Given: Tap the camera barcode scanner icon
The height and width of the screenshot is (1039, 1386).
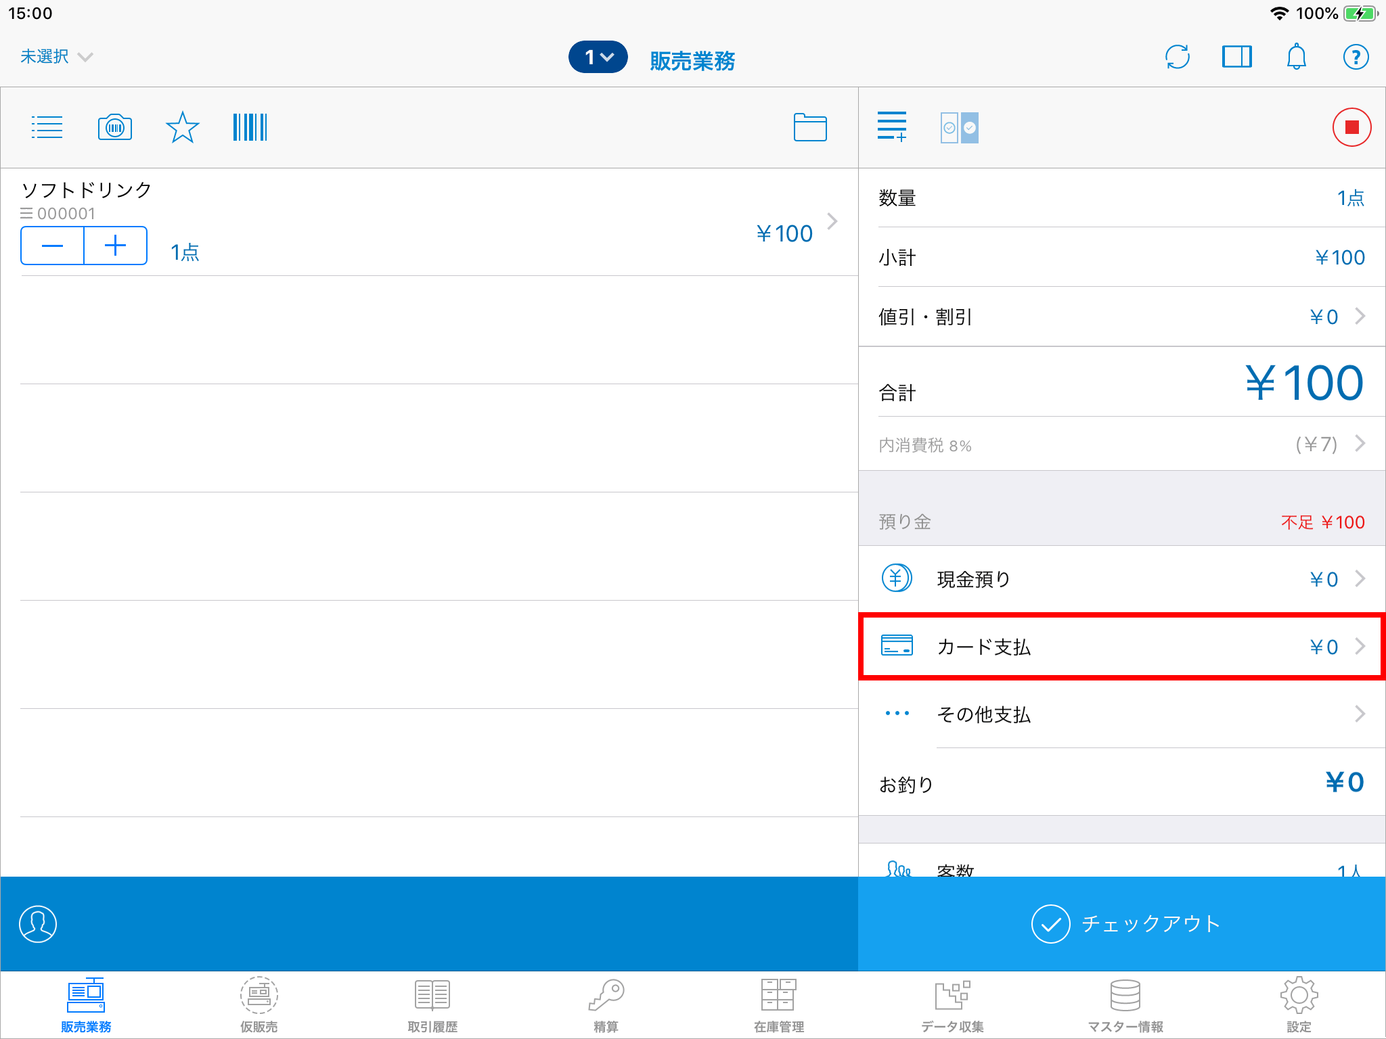Looking at the screenshot, I should [115, 127].
